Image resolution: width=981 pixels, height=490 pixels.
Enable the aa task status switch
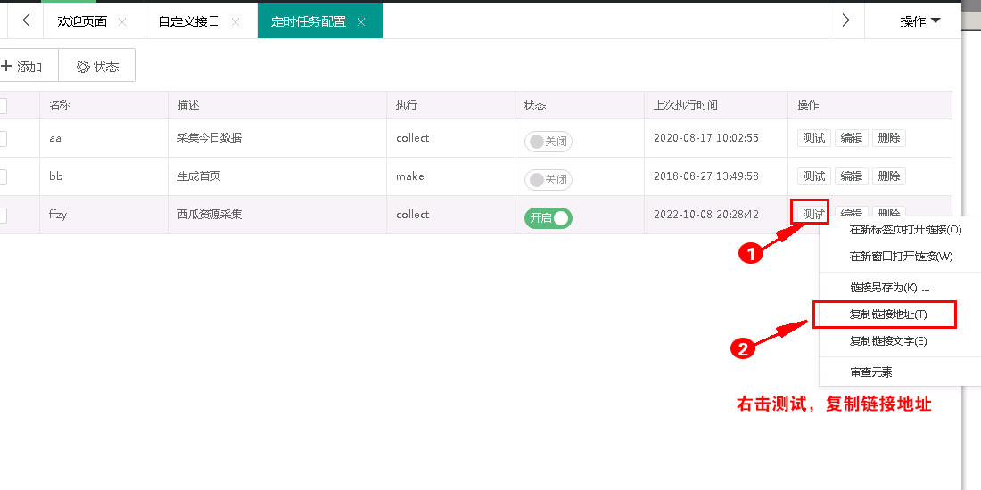pos(548,142)
